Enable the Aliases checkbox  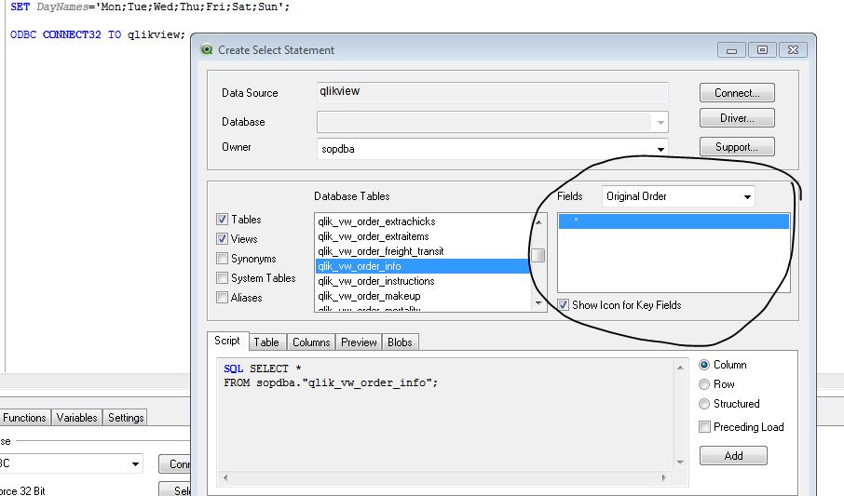click(222, 298)
